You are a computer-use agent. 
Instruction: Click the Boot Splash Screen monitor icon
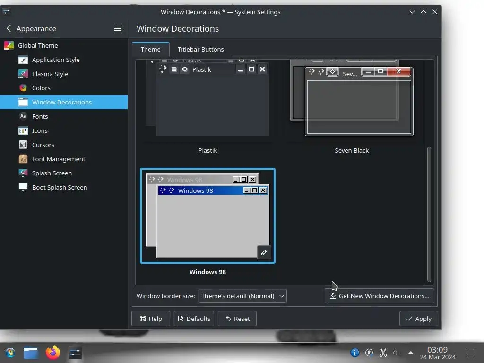[23, 187]
